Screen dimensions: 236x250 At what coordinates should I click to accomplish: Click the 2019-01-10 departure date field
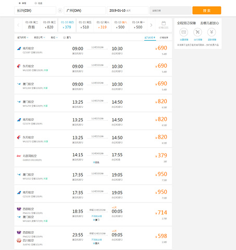[128, 10]
